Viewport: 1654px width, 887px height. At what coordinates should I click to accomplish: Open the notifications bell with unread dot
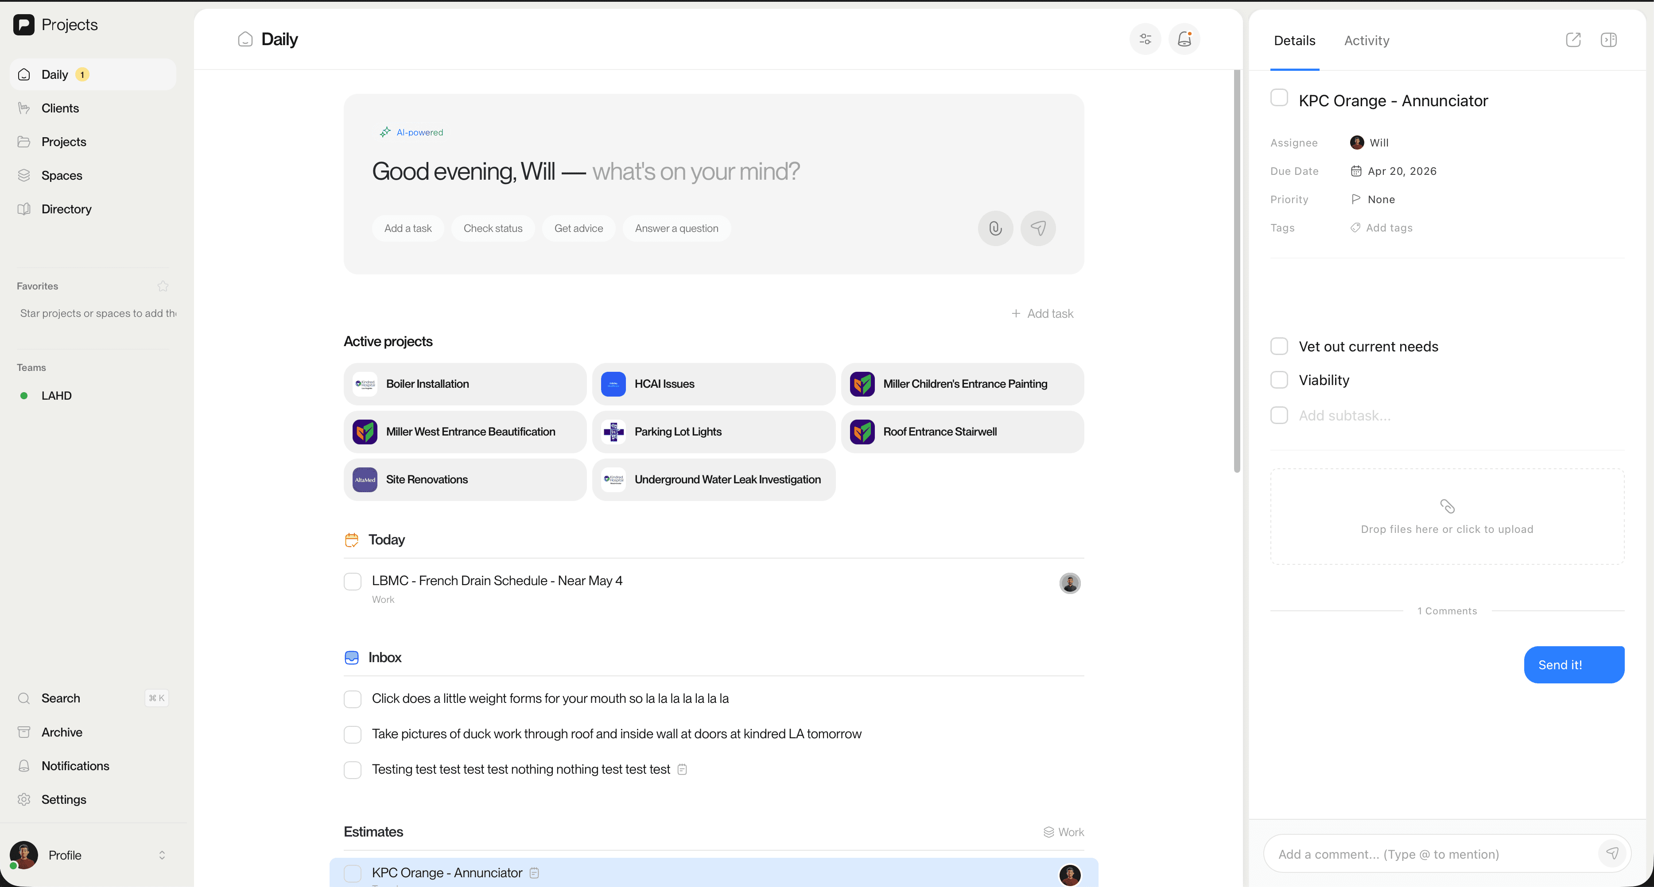(1184, 39)
